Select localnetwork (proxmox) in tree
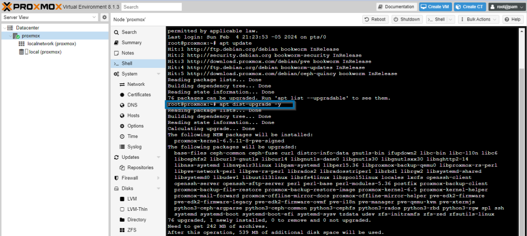Screen dimensions: 527x236 [52, 44]
